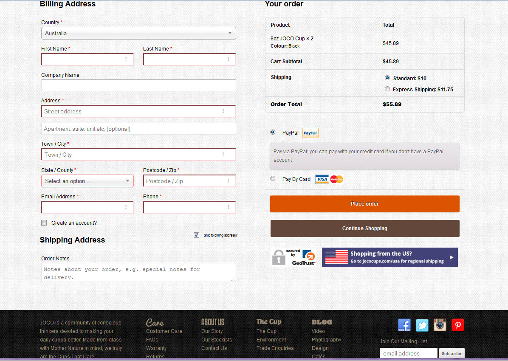Click the Shopping from the US banner
The height and width of the screenshot is (361, 508).
[x=389, y=257]
